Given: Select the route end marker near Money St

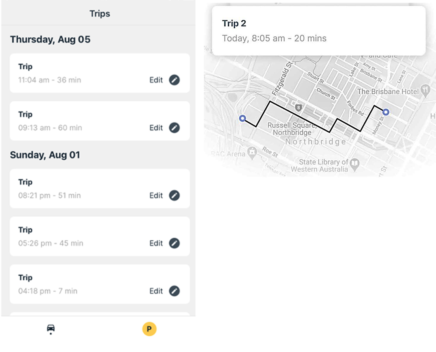Looking at the screenshot, I should [x=386, y=112].
